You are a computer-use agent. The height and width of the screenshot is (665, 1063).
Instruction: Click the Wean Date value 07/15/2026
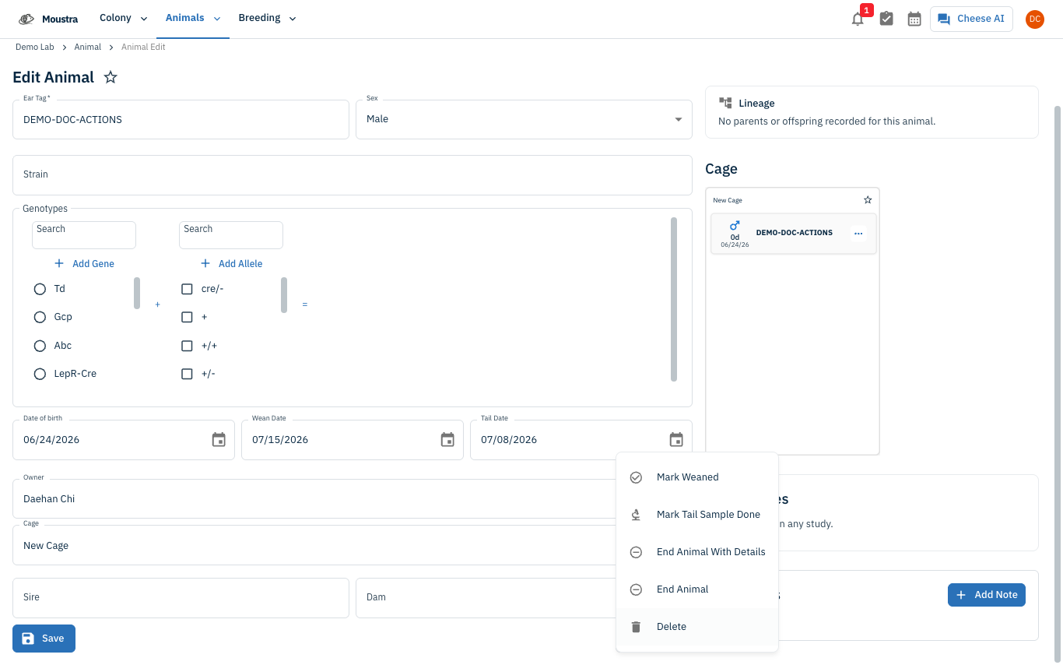[x=280, y=440]
